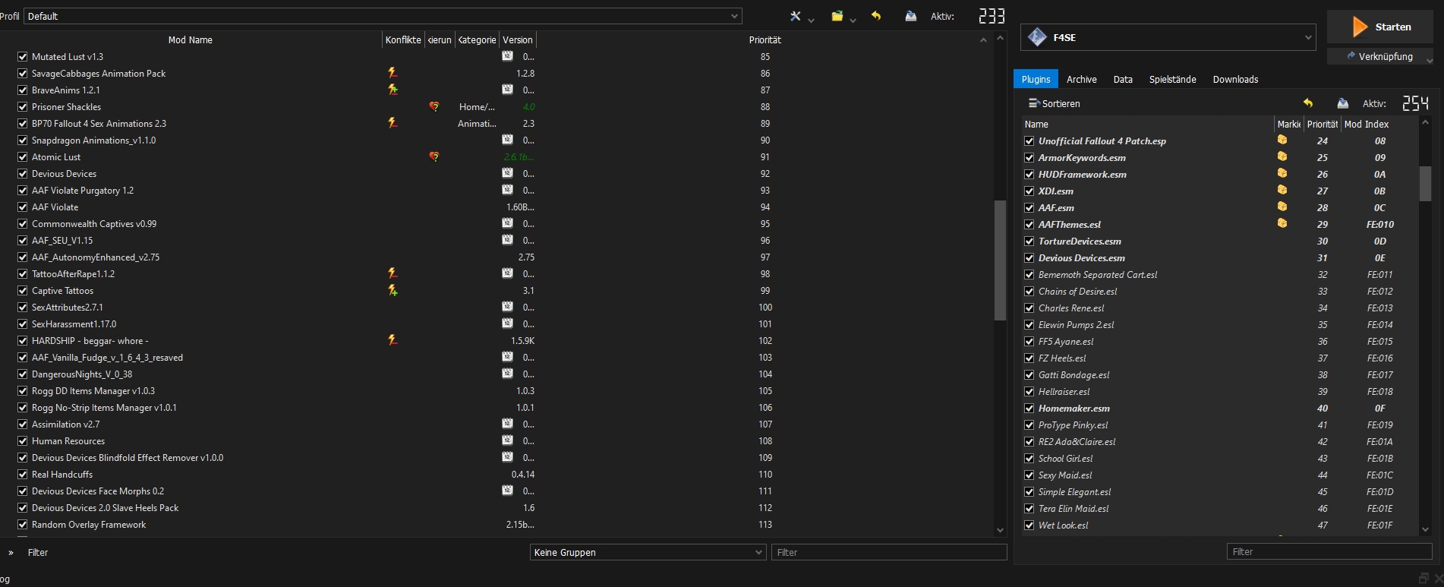Disable the TortureDevices.esm plugin

(x=1029, y=241)
